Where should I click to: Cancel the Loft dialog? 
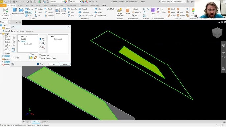point(65,64)
